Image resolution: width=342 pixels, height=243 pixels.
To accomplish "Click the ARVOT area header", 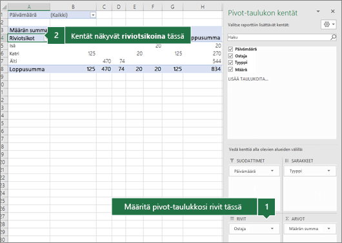I will point(298,219).
